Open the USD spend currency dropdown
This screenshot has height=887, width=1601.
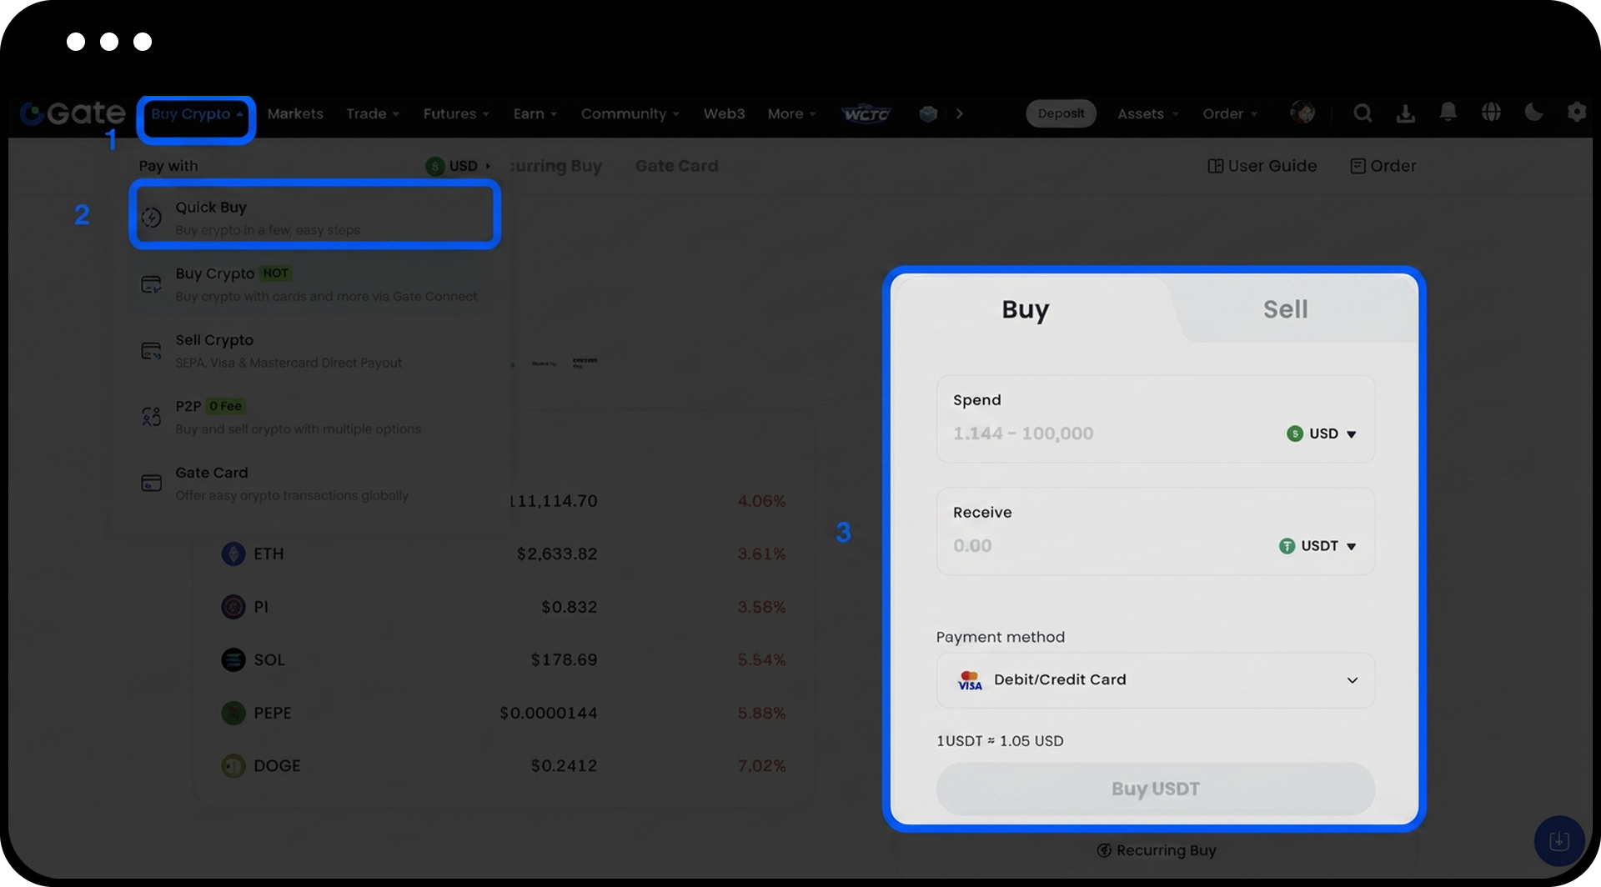tap(1322, 433)
